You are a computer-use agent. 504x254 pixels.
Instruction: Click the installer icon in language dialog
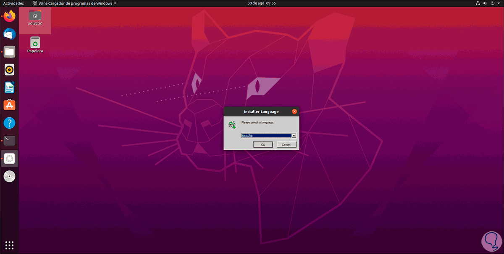tap(232, 124)
